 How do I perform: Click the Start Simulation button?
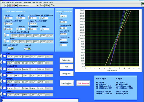[67, 83]
